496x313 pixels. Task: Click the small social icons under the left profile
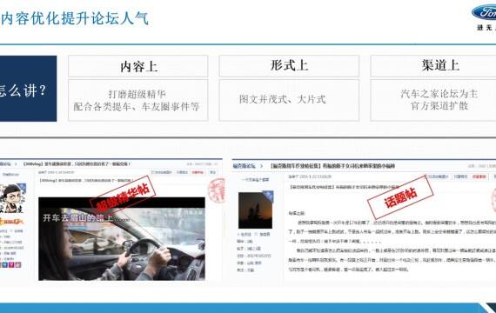11,264
